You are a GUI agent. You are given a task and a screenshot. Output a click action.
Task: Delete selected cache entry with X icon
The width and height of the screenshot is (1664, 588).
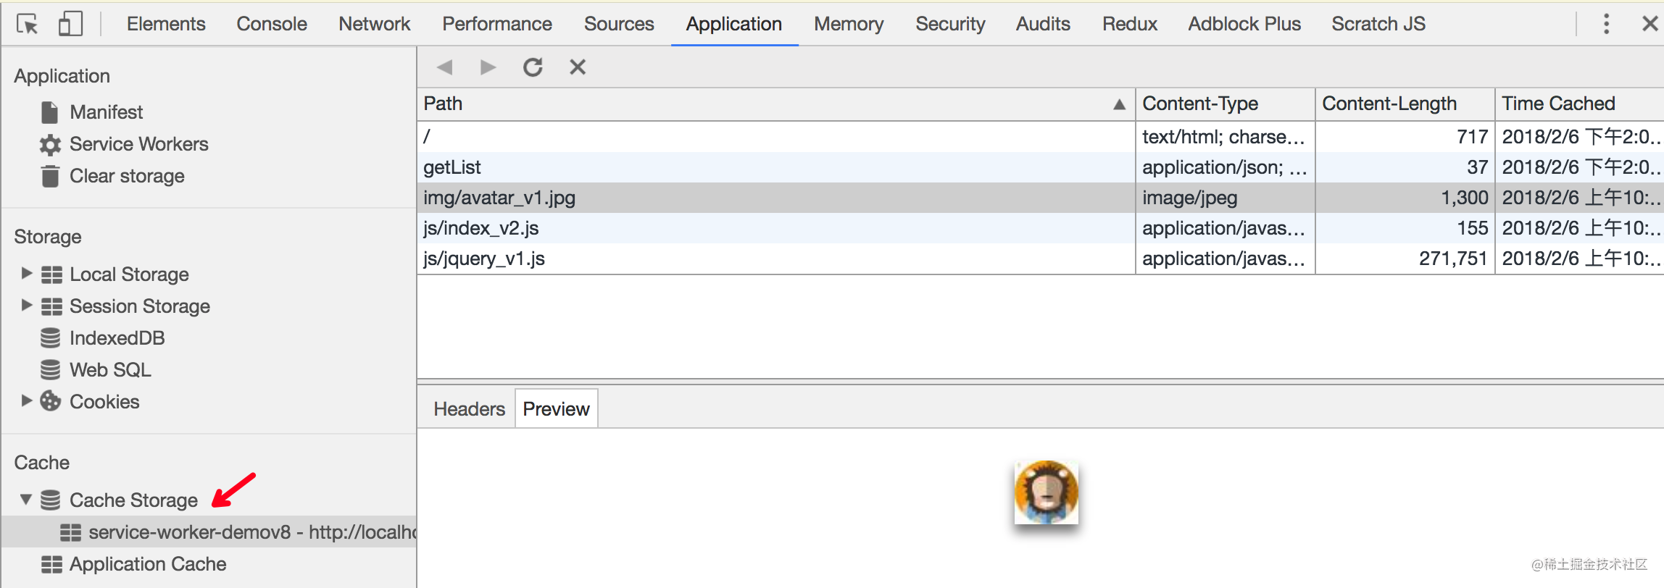(x=578, y=67)
